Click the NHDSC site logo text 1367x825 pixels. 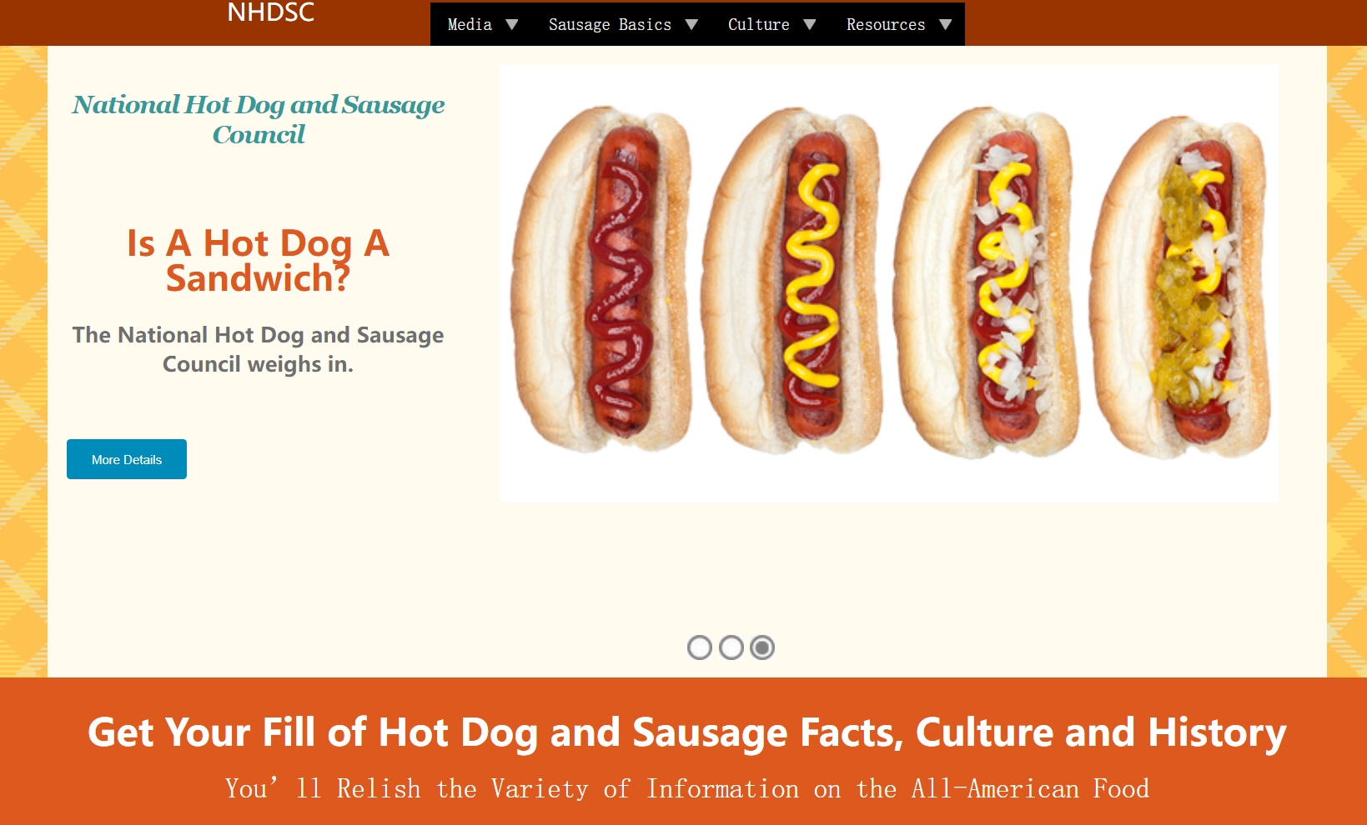271,12
